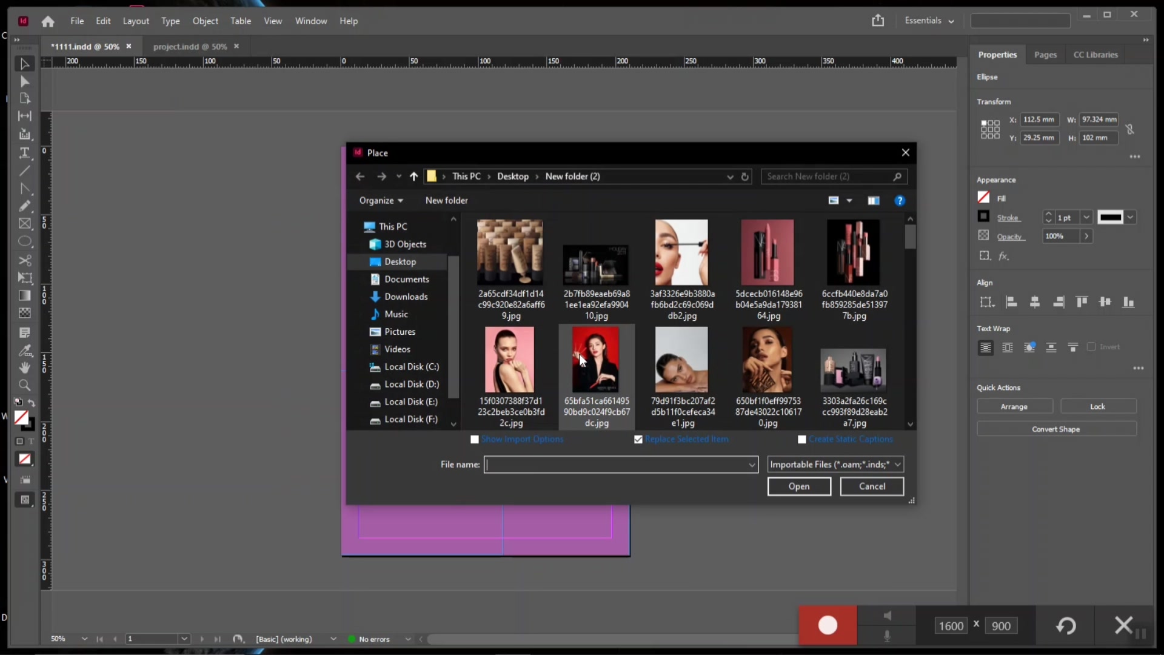The width and height of the screenshot is (1164, 655).
Task: Click the Share document icon
Action: pyautogui.click(x=878, y=21)
